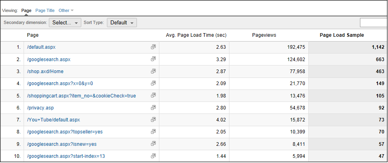The height and width of the screenshot is (163, 388).
Task: Click open-page icon next to /You+Tube/default.aspx
Action: 153,119
